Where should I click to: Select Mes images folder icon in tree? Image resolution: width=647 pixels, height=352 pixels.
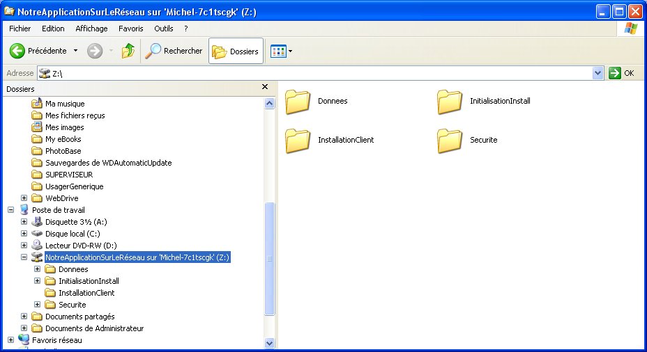click(37, 127)
